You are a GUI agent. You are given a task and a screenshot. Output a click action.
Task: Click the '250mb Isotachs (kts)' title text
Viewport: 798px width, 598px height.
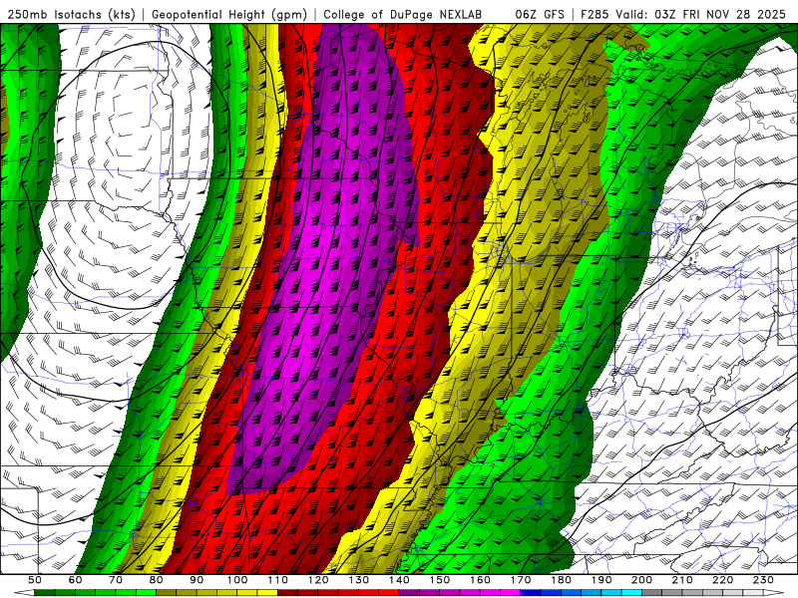click(71, 14)
